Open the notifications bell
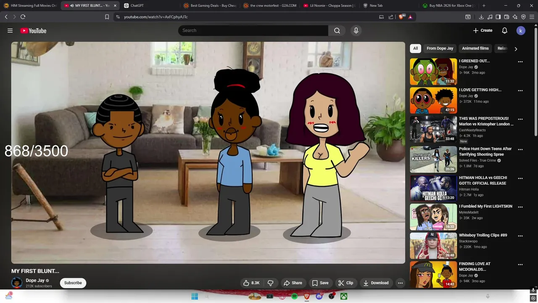The height and width of the screenshot is (303, 538). tap(504, 30)
